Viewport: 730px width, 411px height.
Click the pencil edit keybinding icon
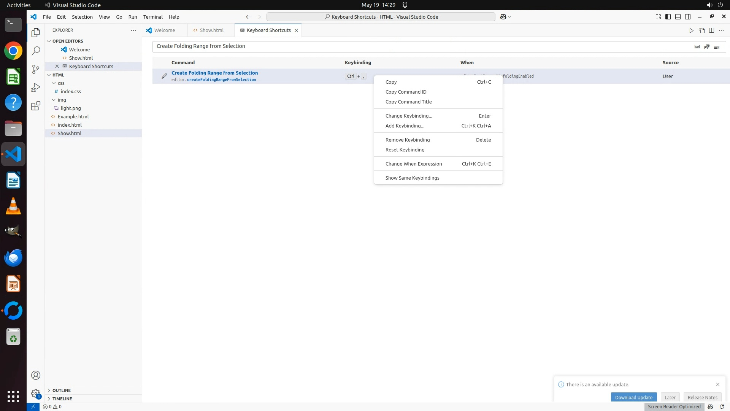[x=164, y=76]
